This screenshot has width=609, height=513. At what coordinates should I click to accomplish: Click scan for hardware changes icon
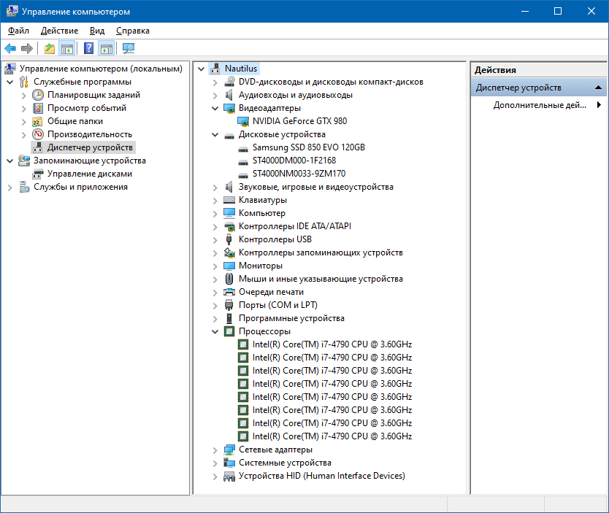click(129, 49)
